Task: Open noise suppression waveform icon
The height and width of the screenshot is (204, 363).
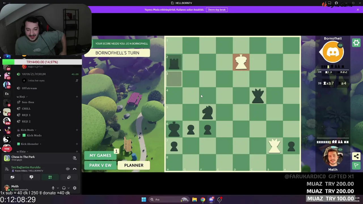Action: 68,169
